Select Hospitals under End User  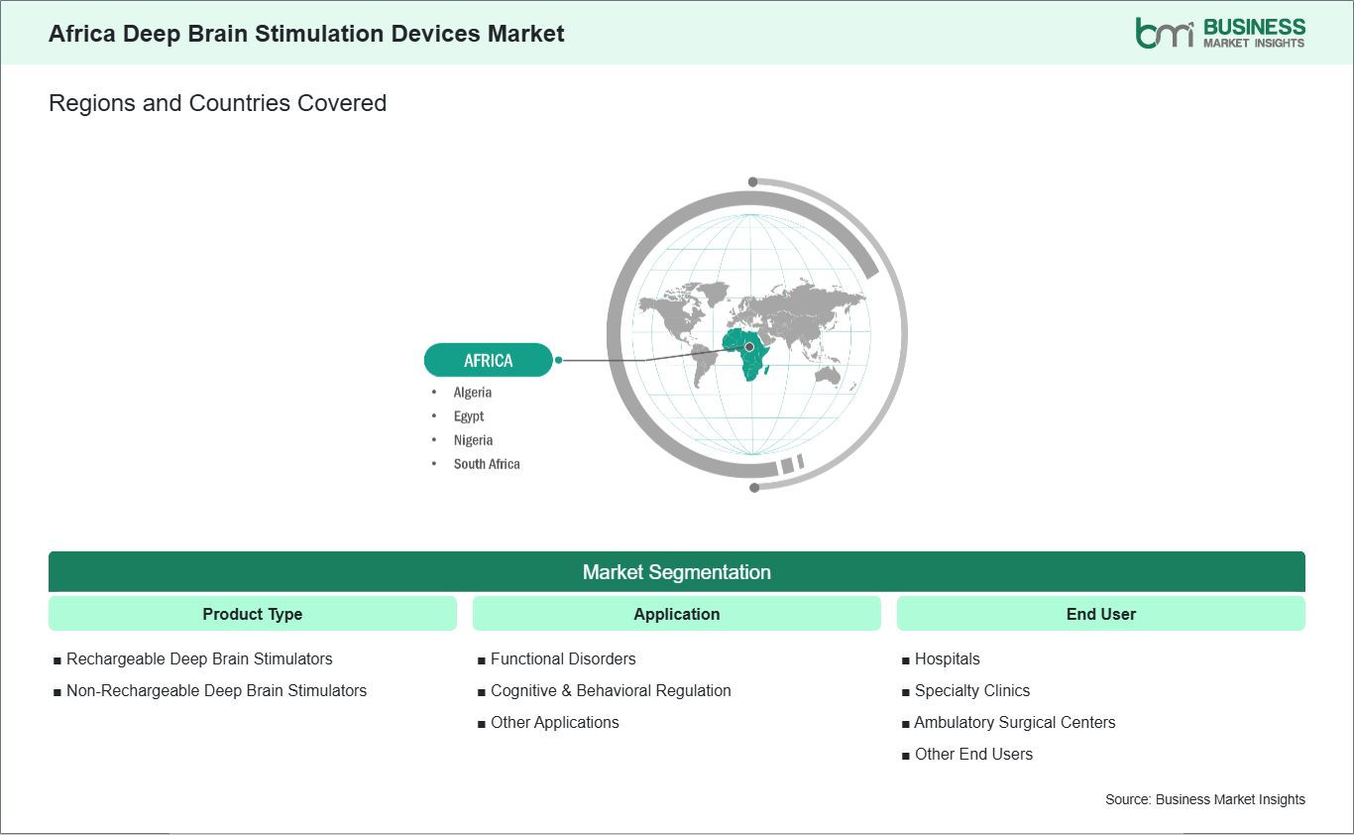pos(941,658)
